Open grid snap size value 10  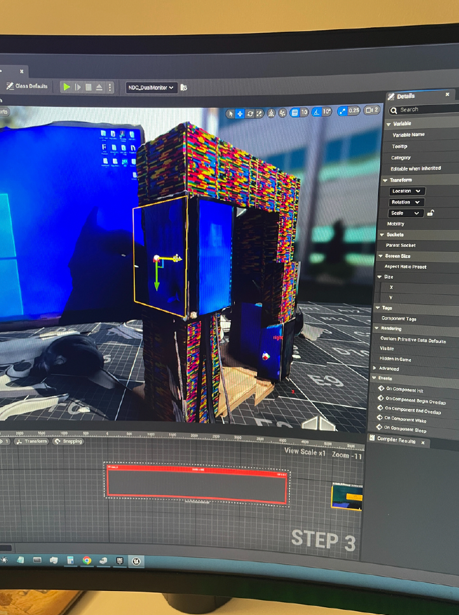click(304, 112)
